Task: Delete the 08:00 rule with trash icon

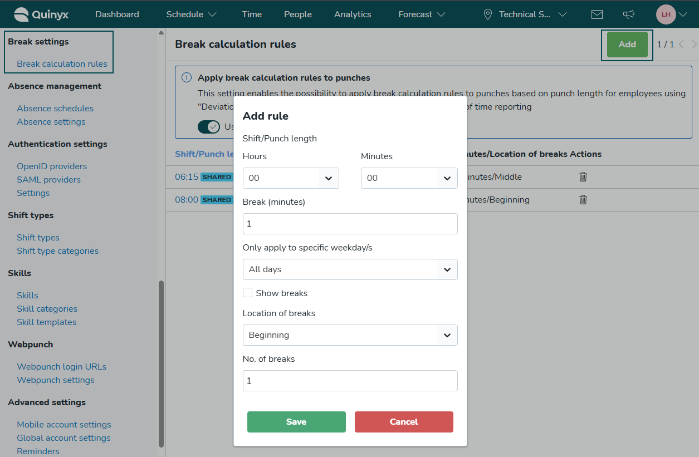Action: pyautogui.click(x=583, y=200)
